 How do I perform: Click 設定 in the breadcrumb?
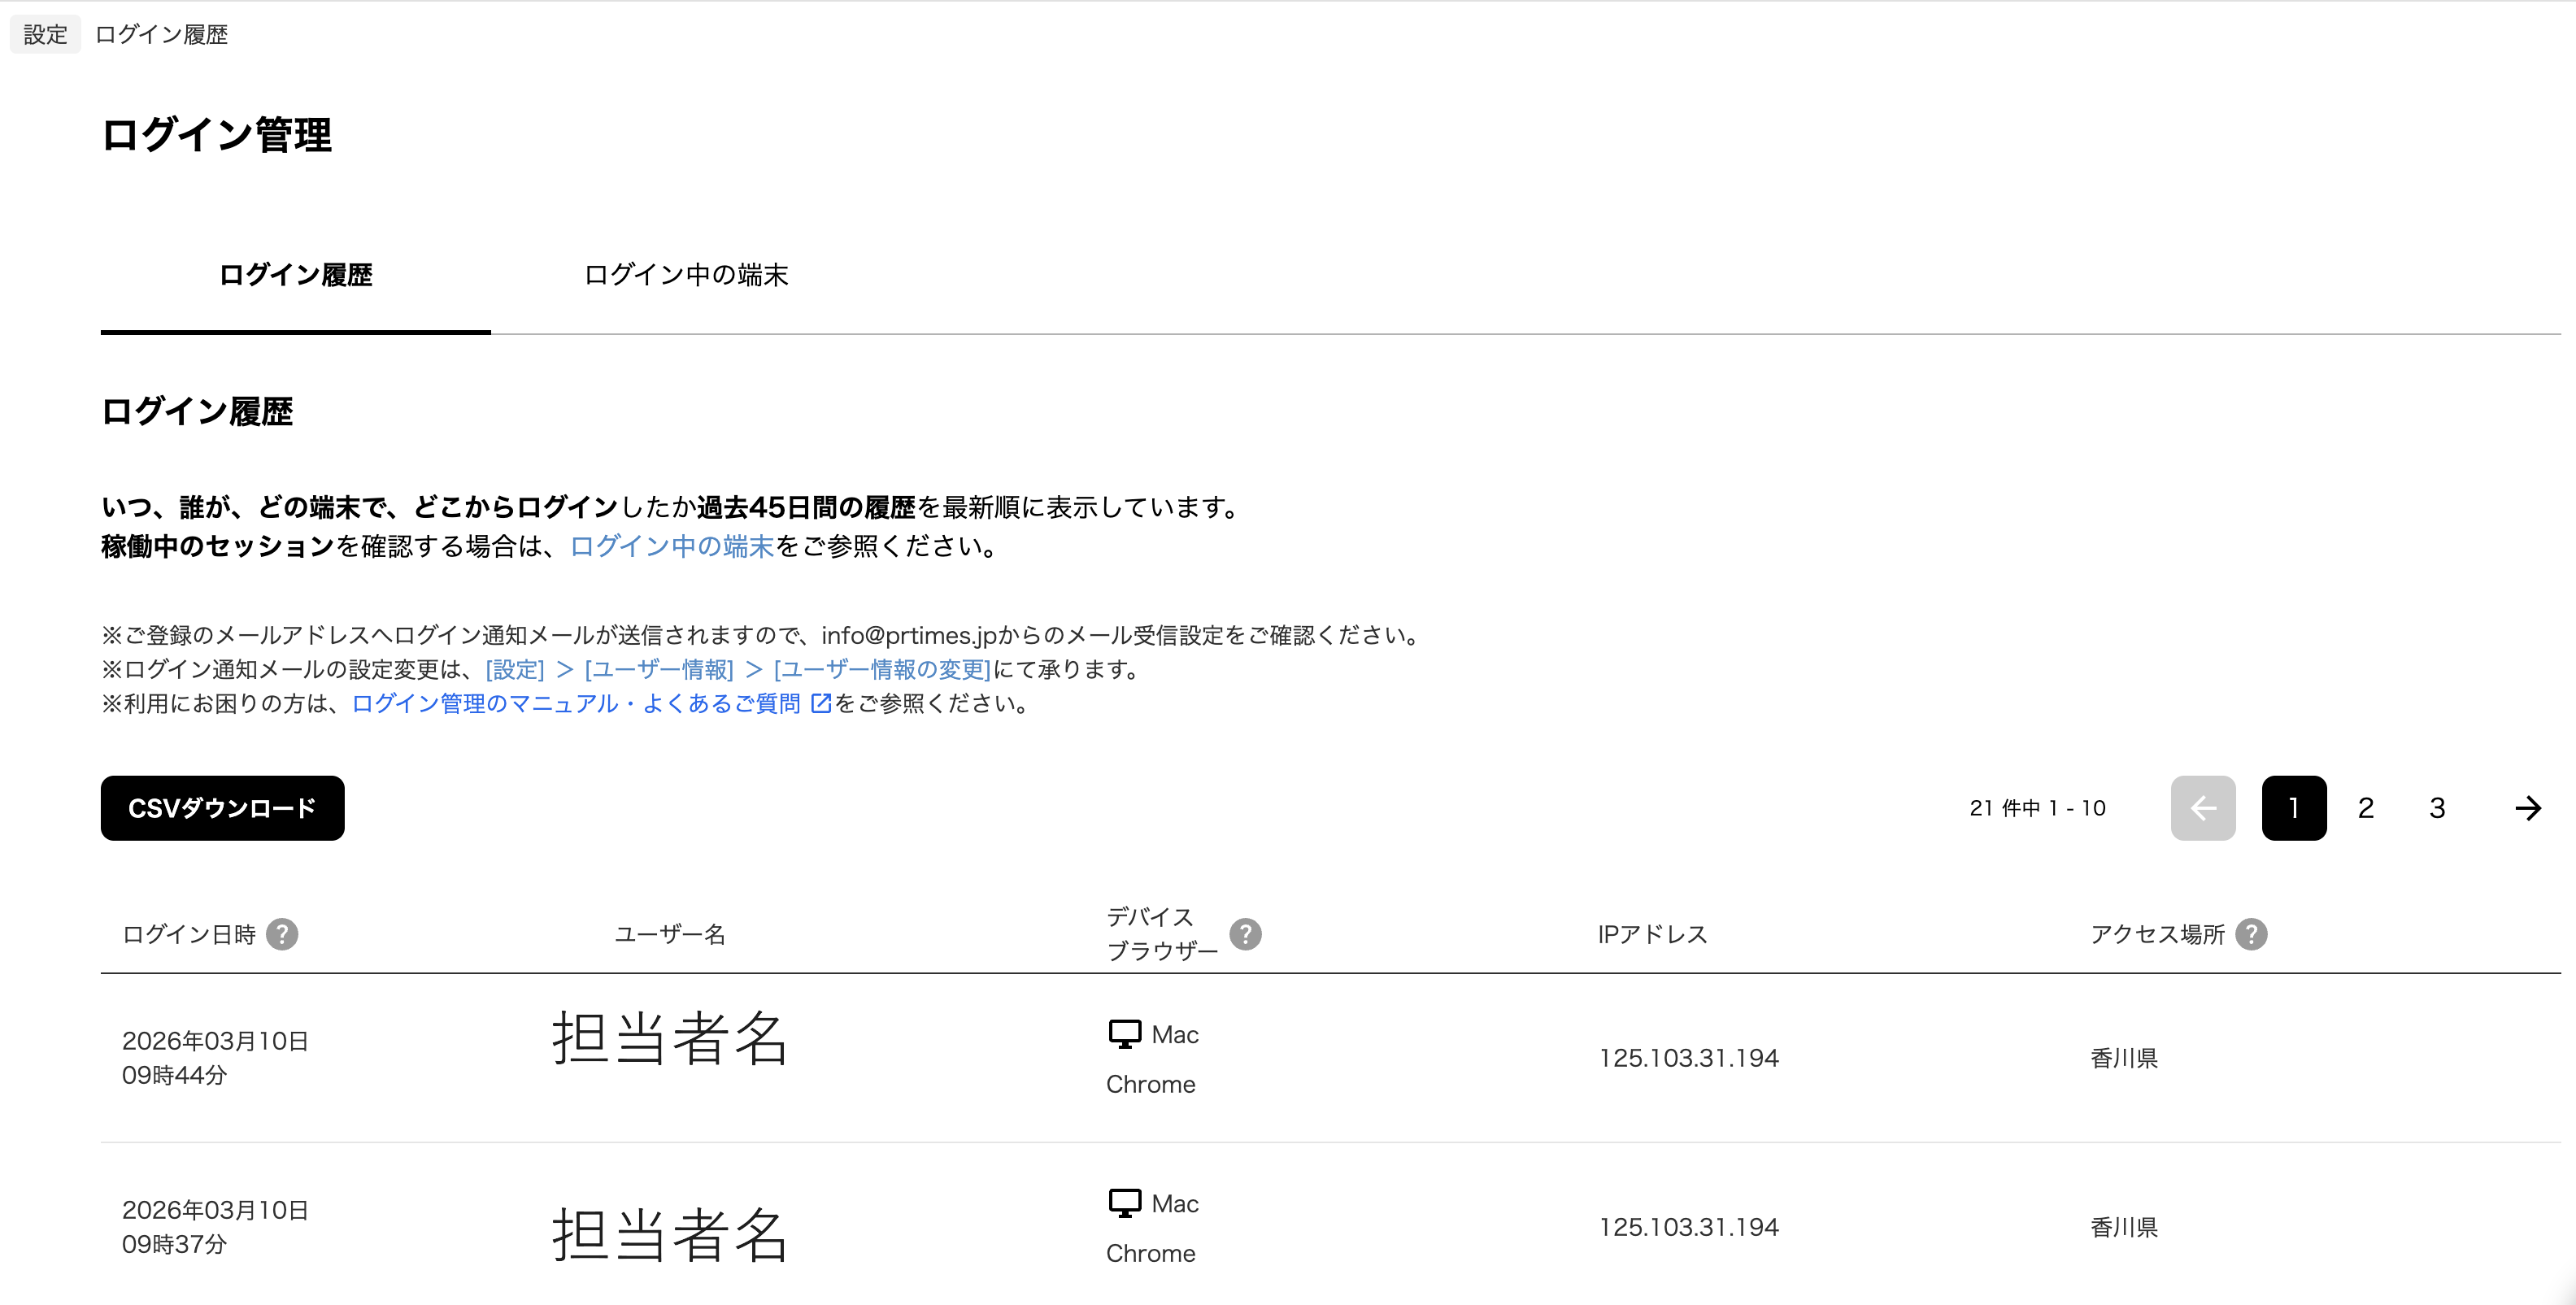(x=44, y=33)
